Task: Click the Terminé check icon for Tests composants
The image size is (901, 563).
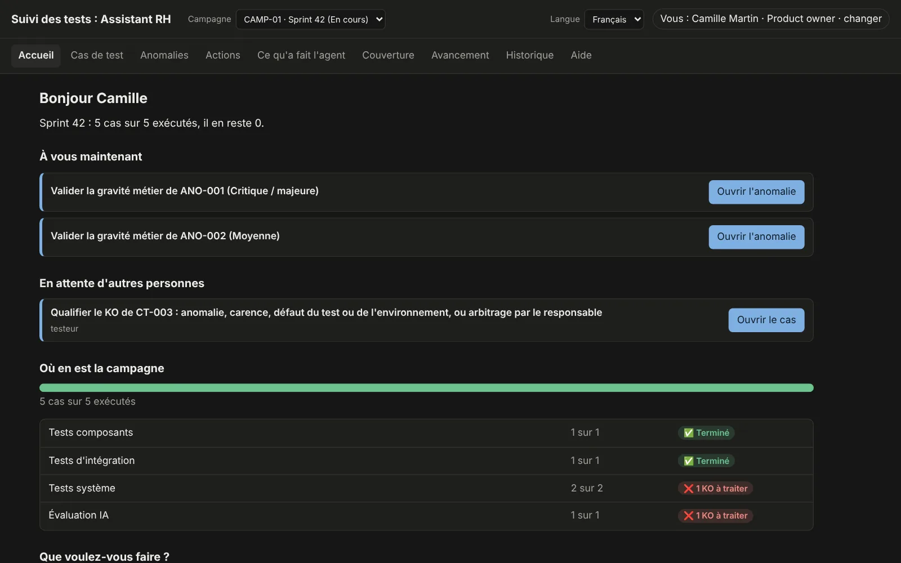Action: point(688,433)
